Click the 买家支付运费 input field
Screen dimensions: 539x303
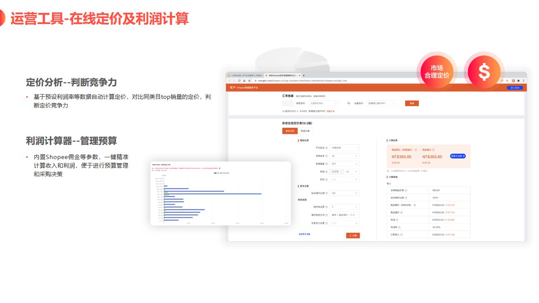[345, 223]
